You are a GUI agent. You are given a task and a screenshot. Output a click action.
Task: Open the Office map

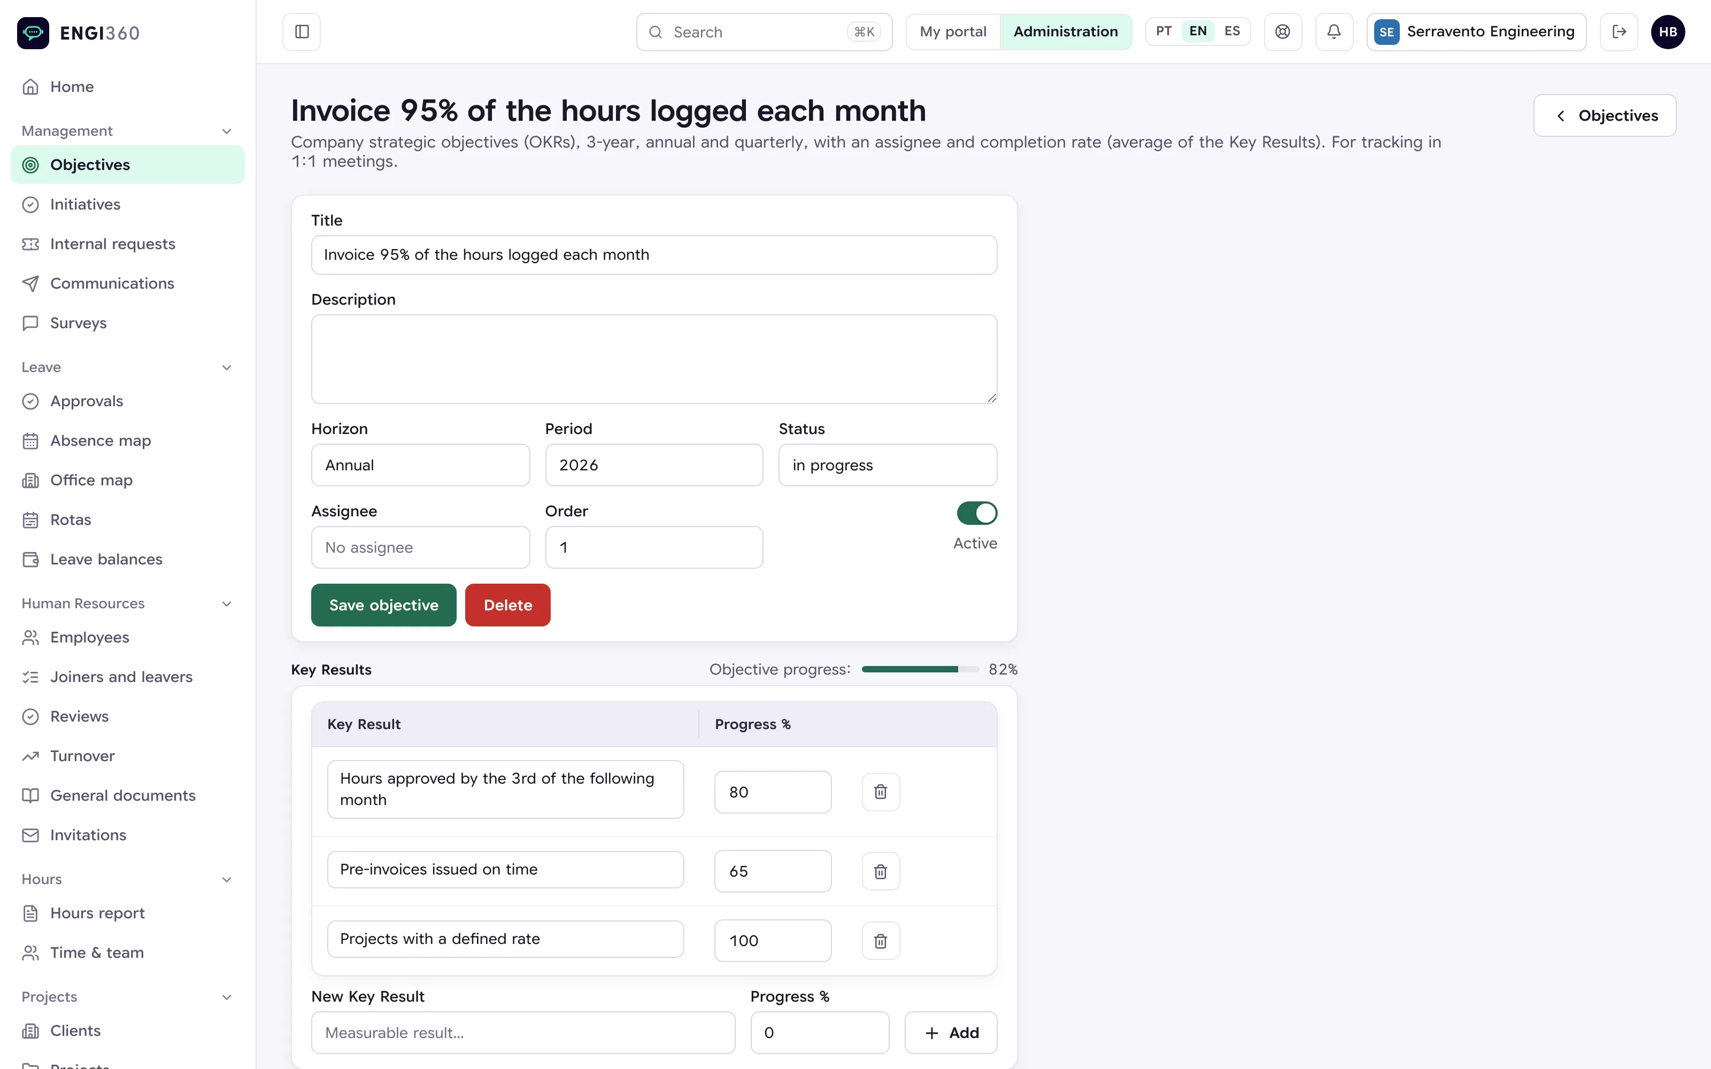[128, 480]
